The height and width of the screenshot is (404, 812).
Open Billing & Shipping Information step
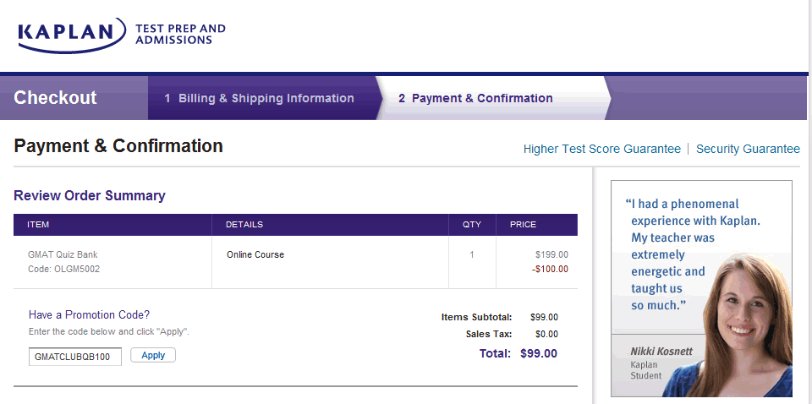tap(259, 98)
